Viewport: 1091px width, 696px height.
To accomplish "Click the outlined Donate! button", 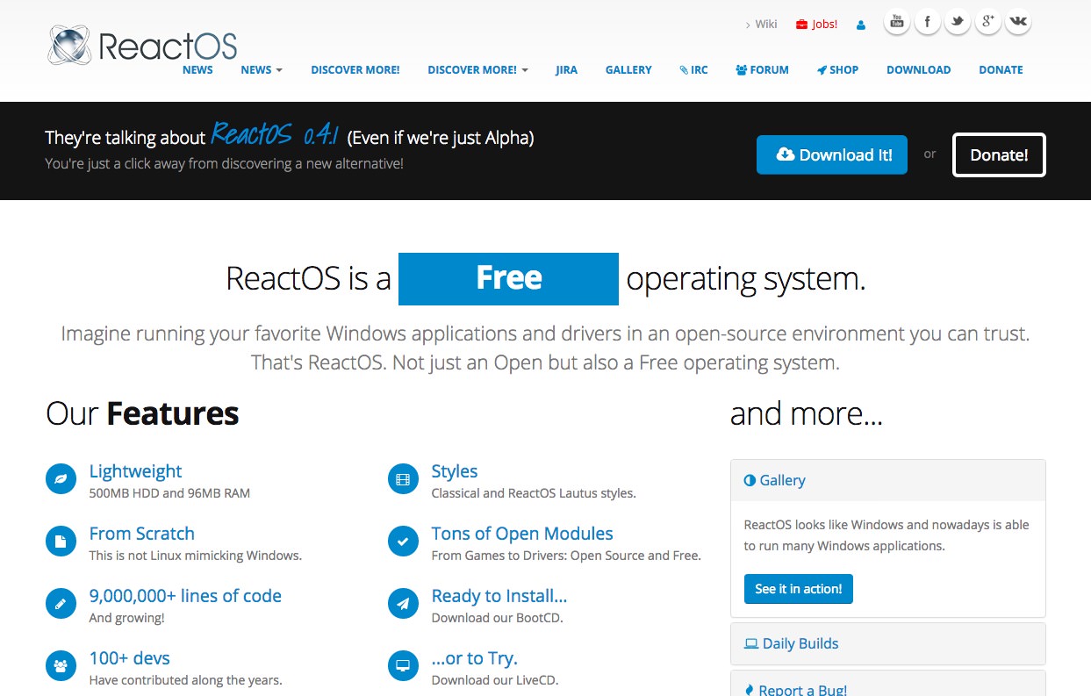I will point(999,154).
